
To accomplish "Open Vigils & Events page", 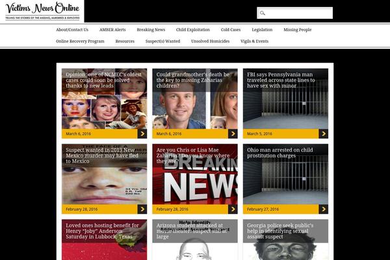I will (254, 42).
